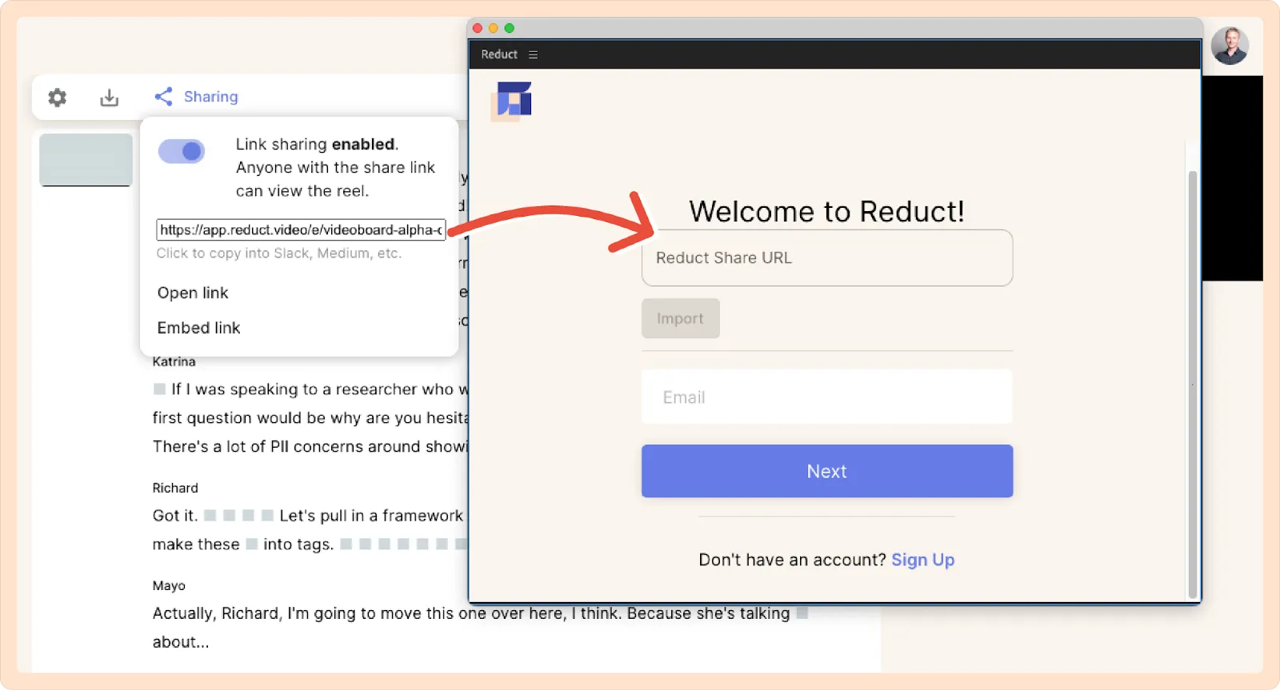Click speaker name Richard
Screen dimensions: 1280x690
[175, 488]
